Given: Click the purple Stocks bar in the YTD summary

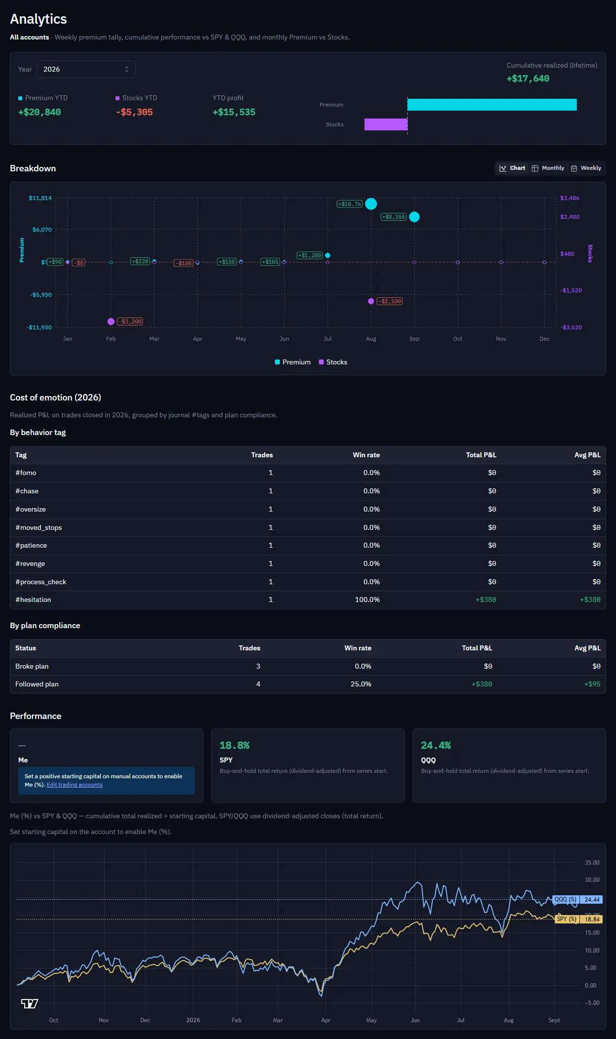Looking at the screenshot, I should click(386, 124).
